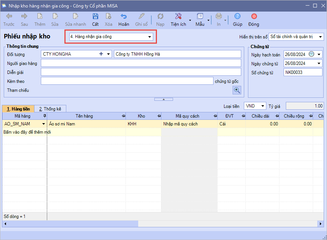Viewport: 327px width, 240px height.
Task: Reload data with the Nạp icon
Action: pyautogui.click(x=160, y=16)
